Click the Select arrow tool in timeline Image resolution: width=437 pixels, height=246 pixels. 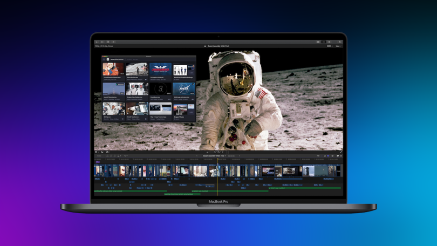point(126,156)
